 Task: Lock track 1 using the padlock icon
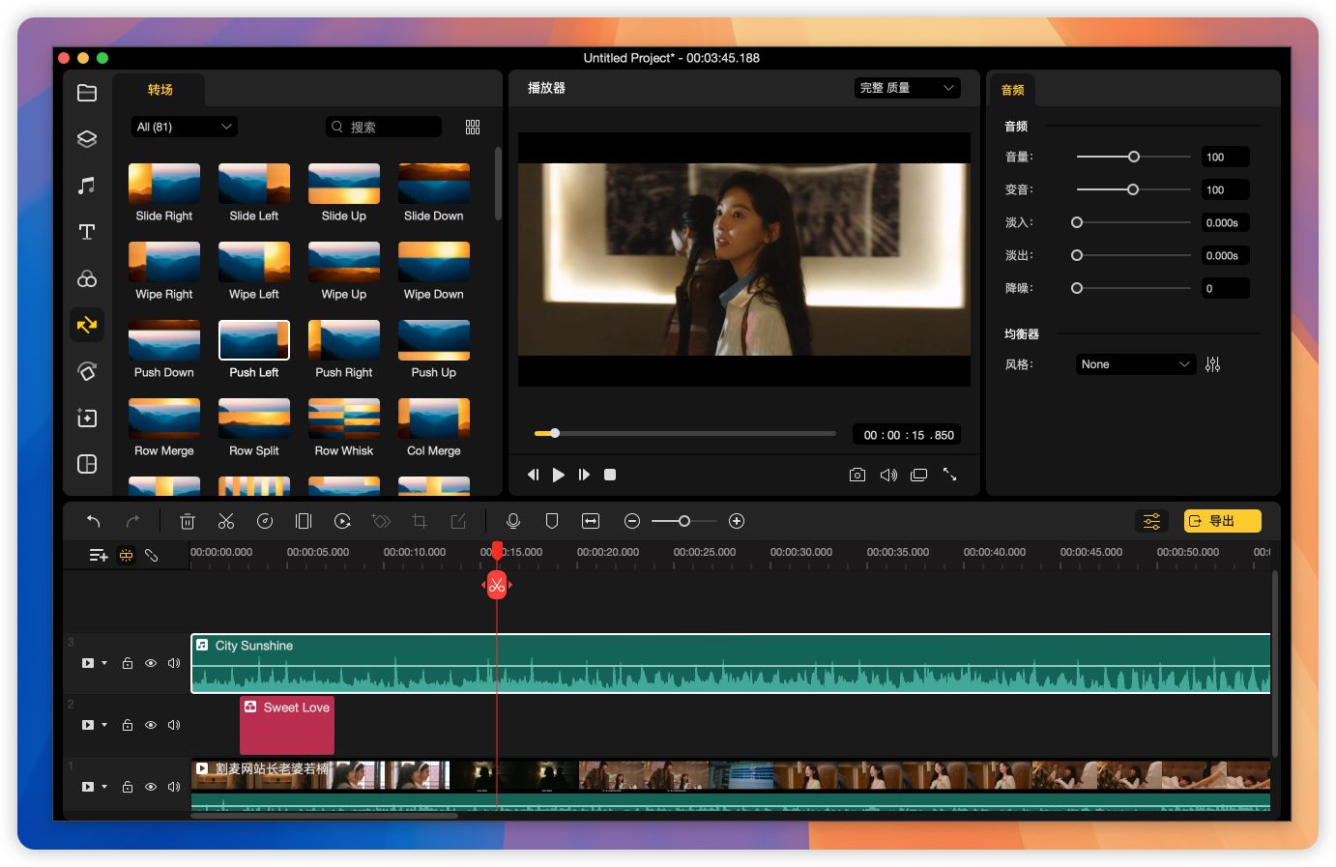click(128, 787)
